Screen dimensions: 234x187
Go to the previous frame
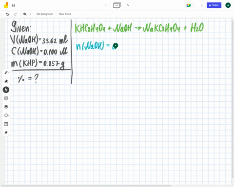coord(106,5)
